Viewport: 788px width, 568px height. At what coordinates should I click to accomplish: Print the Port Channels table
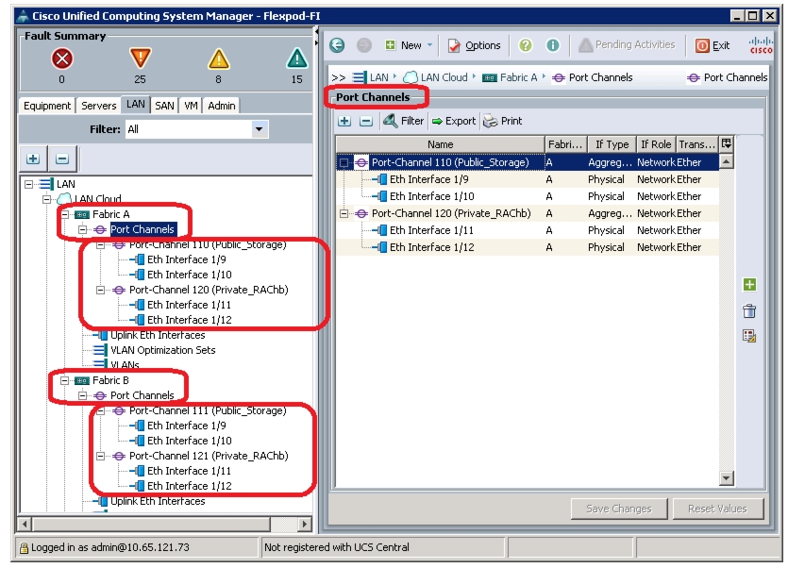(503, 121)
